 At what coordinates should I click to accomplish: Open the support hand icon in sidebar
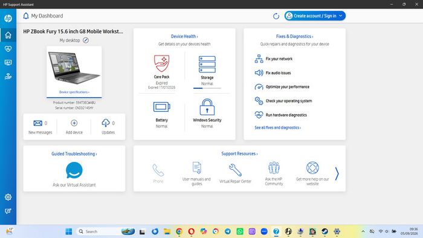tap(8, 77)
